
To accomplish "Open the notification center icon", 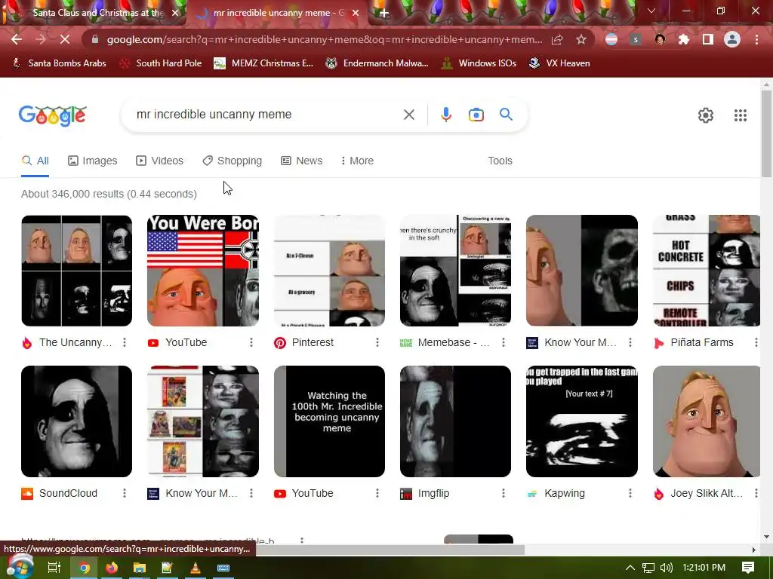I will 748,568.
